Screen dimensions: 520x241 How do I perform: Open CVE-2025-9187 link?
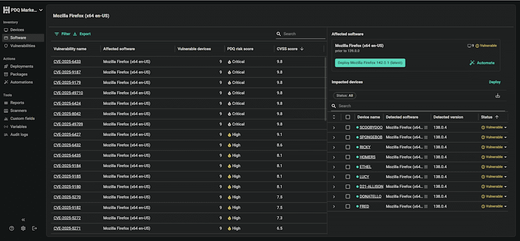coord(67,72)
